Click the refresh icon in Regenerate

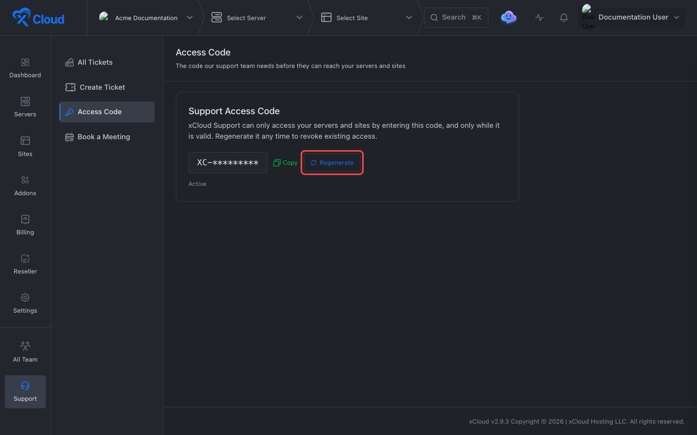(314, 163)
